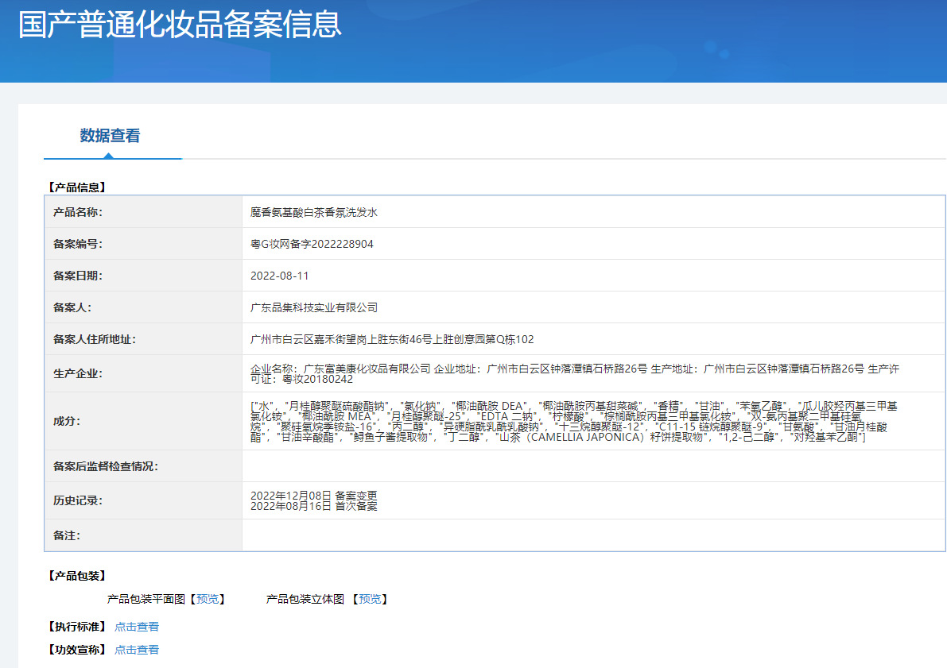Open 预览 link for 产品包装立体图
The width and height of the screenshot is (947, 668).
(x=370, y=599)
